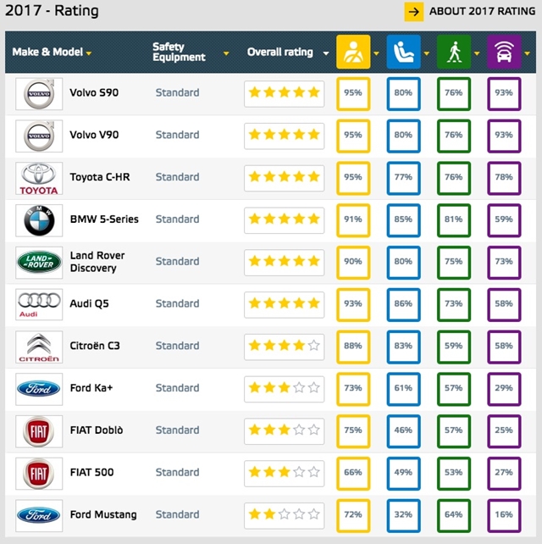Open the Safety Equipment sort dropdown arrow
542x544 pixels.
point(226,53)
